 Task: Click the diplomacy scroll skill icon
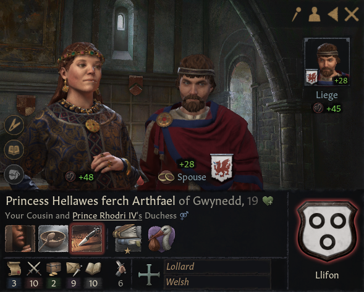point(14,269)
